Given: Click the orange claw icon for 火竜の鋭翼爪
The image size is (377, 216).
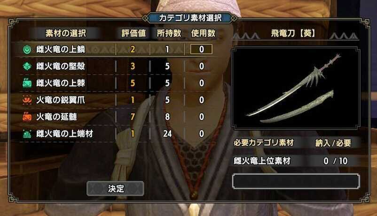Looking at the screenshot, I should (27, 100).
